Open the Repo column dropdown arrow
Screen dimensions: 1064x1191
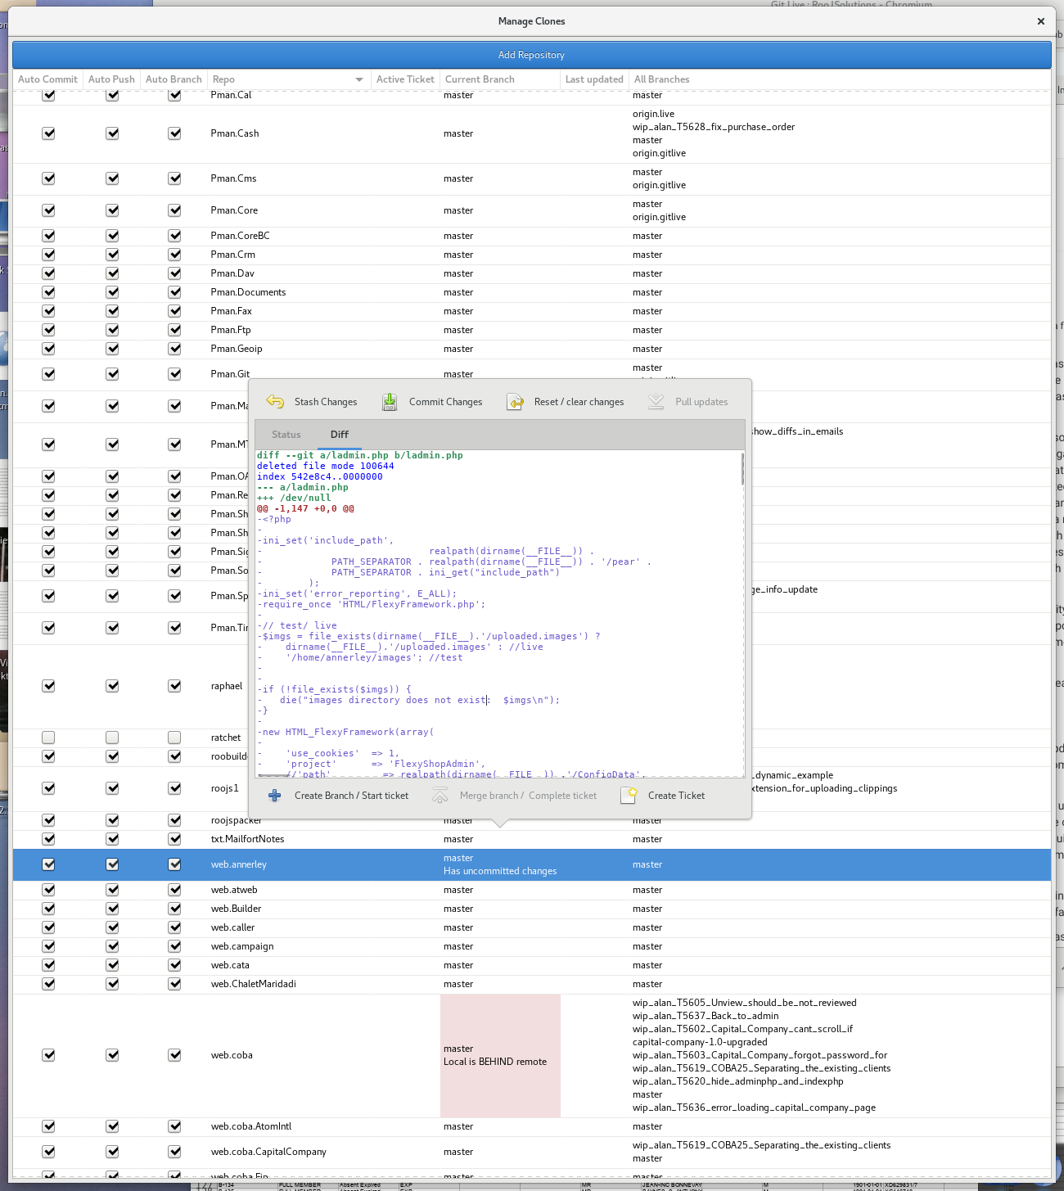pyautogui.click(x=359, y=79)
